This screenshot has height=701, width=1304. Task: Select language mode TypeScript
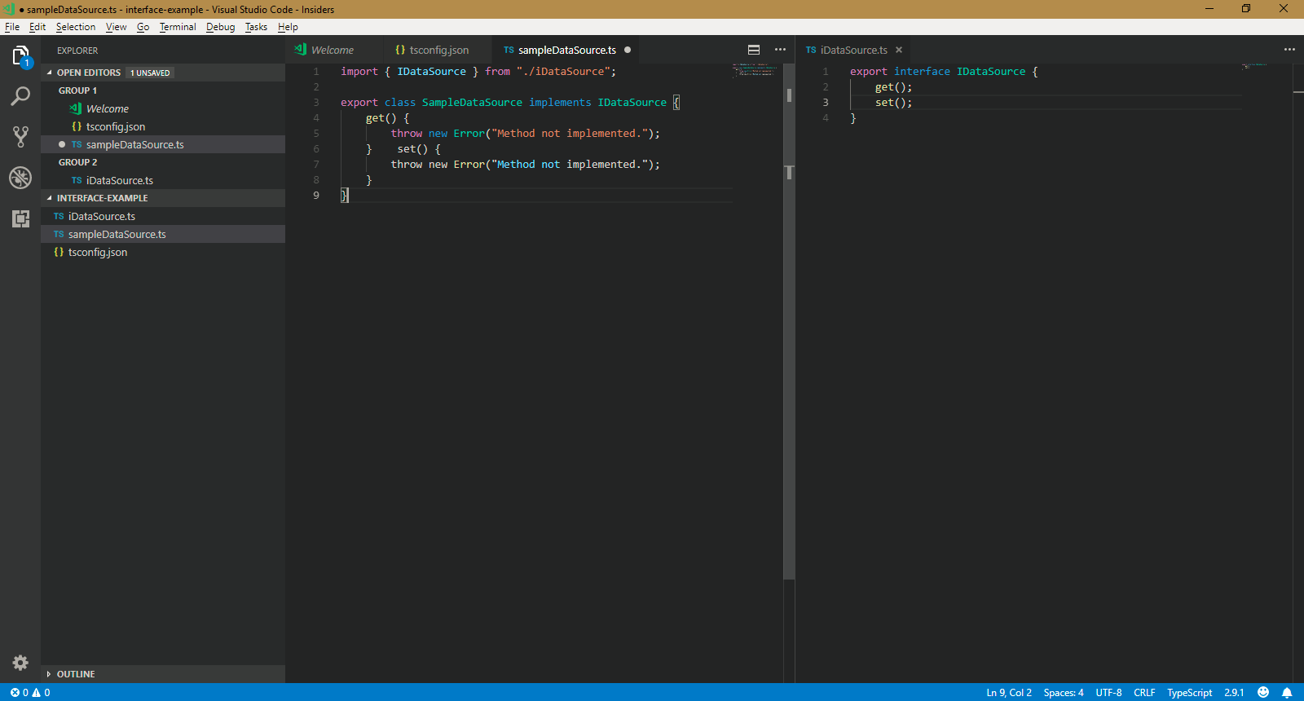click(x=1190, y=692)
